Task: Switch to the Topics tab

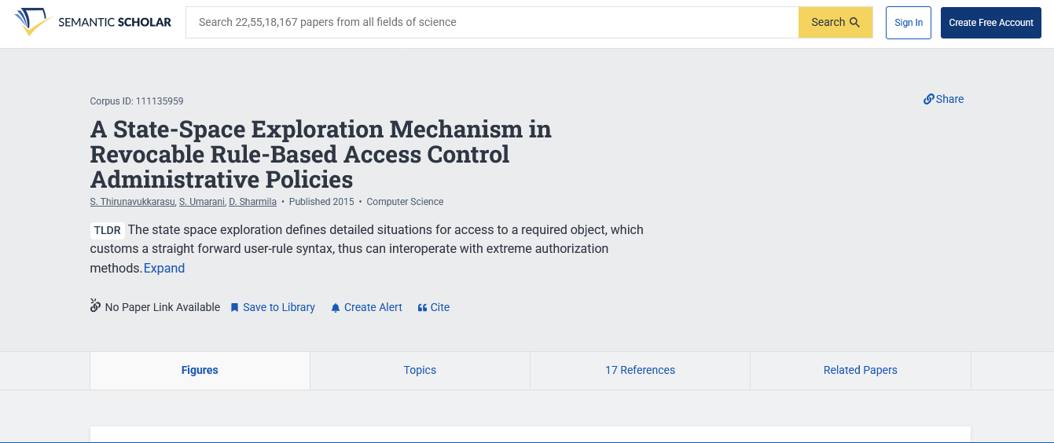Action: 420,370
